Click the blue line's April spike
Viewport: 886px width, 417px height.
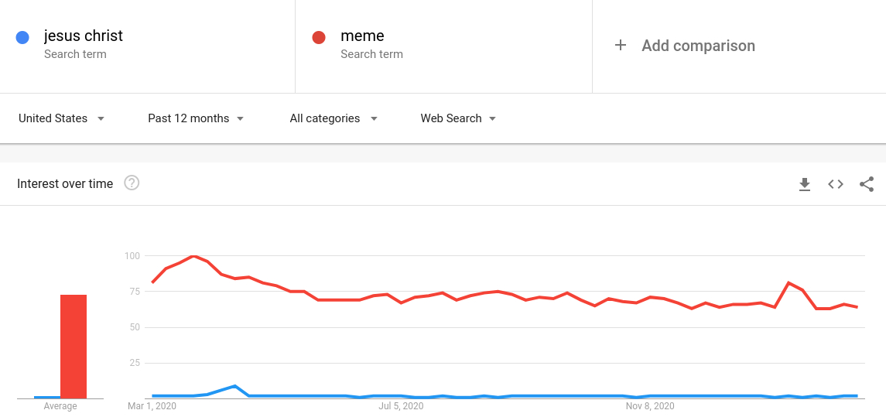(x=234, y=387)
